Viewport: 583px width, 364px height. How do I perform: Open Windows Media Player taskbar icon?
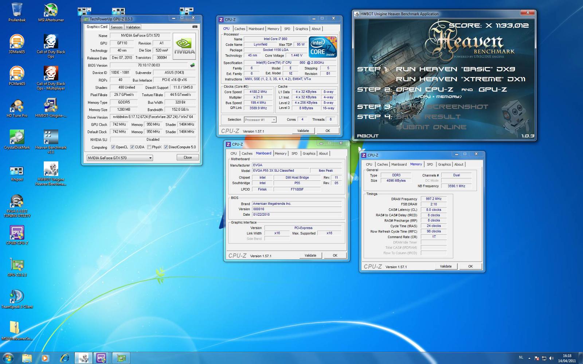pyautogui.click(x=45, y=358)
